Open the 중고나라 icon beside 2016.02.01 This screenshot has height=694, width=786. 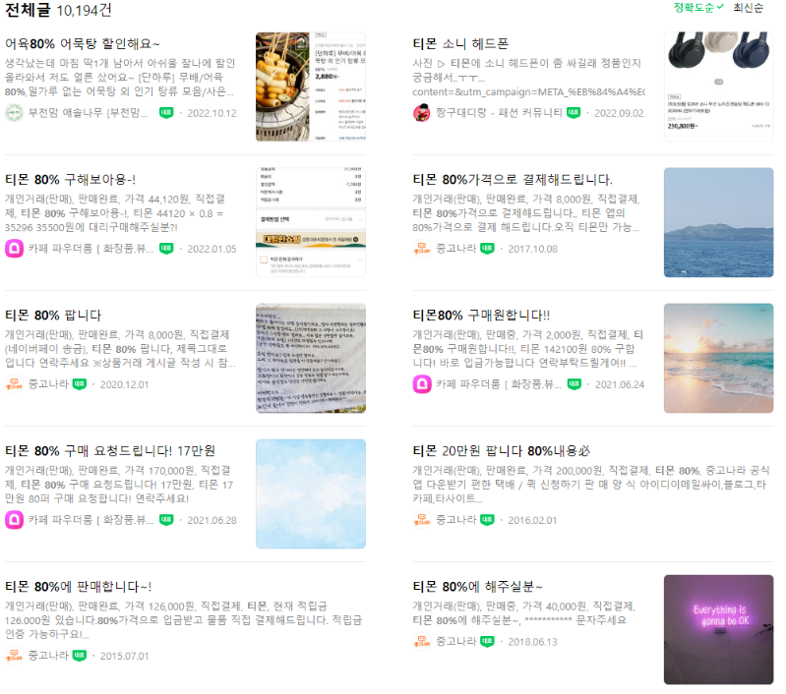click(422, 520)
